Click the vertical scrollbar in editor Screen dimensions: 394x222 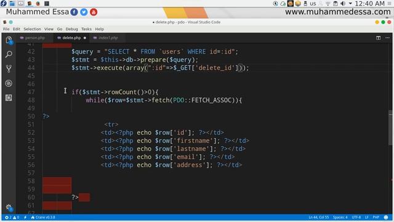coord(390,128)
